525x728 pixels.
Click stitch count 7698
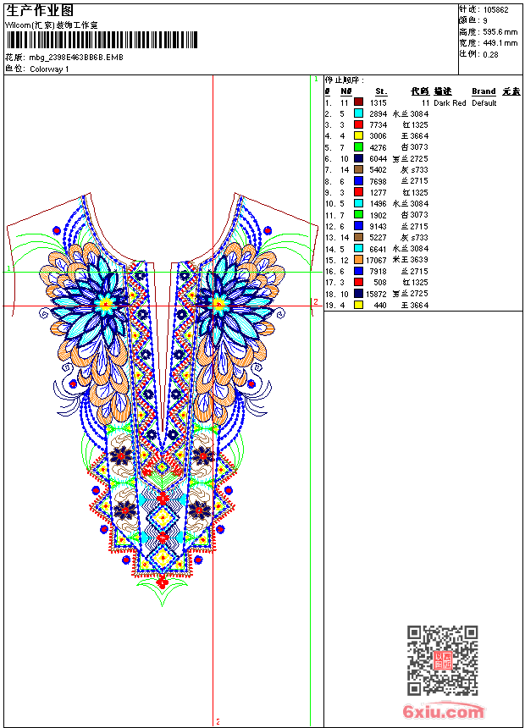click(379, 181)
